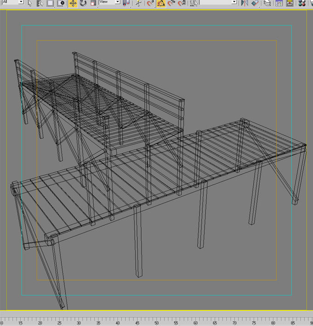Select and Manipulate tool icon
This screenshot has height=326, width=313.
coord(138,3)
